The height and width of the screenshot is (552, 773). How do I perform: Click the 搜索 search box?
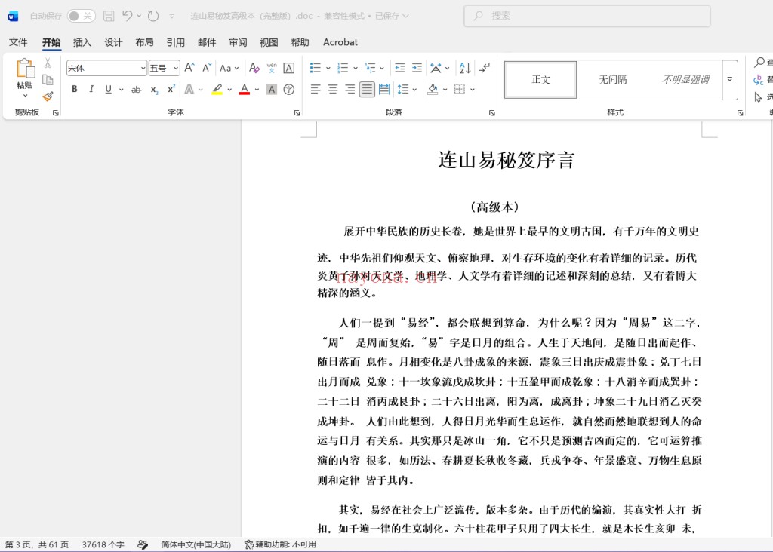click(587, 17)
